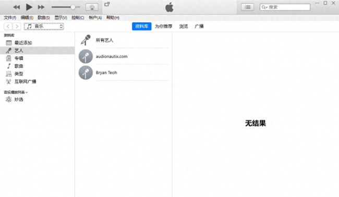Skip forward to next track
339x197 pixels.
[x=41, y=7]
